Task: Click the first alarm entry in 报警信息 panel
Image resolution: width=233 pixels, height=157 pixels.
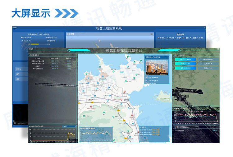Action: pos(150,130)
